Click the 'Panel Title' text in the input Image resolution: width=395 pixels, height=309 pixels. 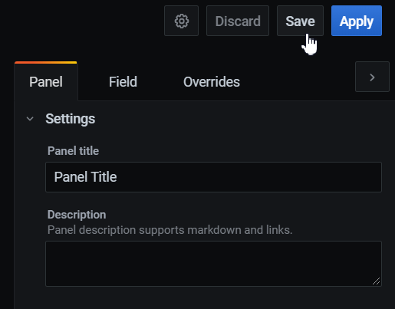pos(85,177)
